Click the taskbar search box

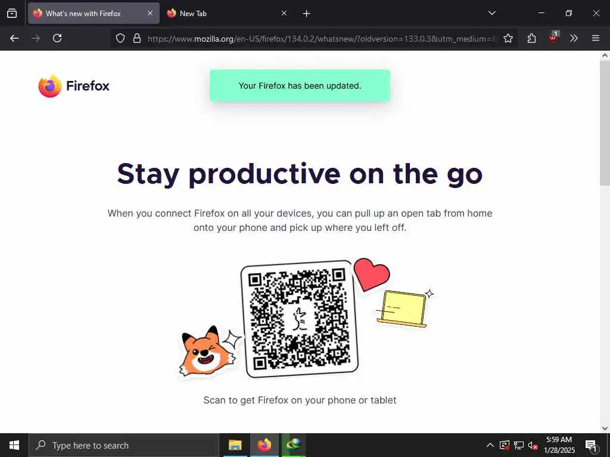click(124, 445)
